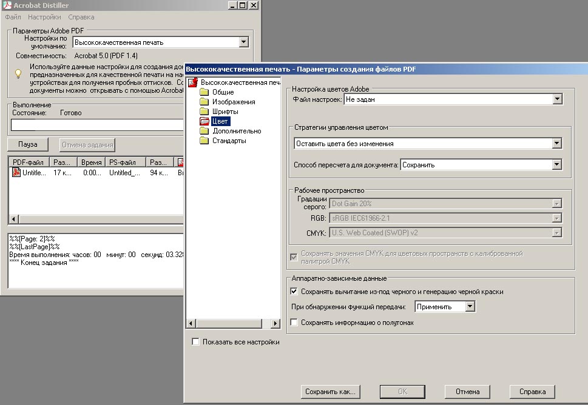Open the Градации серого Dot Gain dropdown
The image size is (588, 405).
tap(557, 204)
